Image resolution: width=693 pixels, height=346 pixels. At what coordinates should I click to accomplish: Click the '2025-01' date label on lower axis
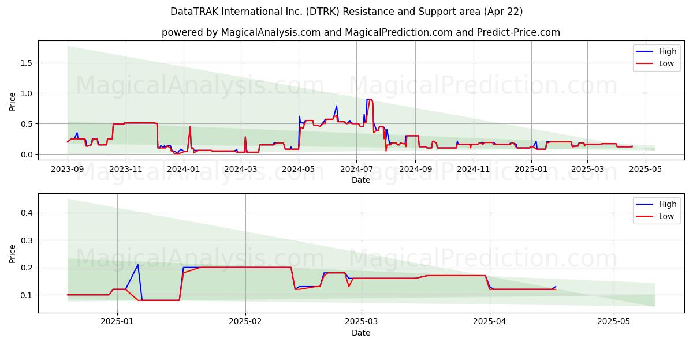[x=117, y=322]
